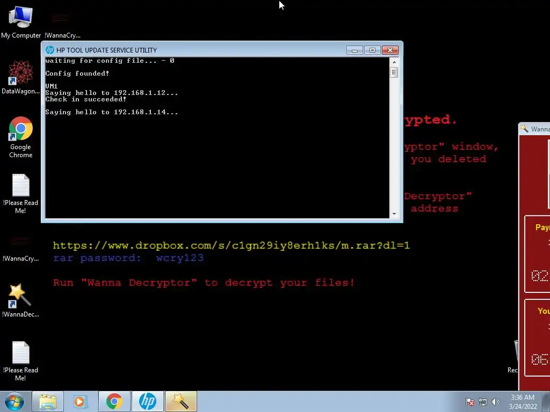Open the !WannaDec wand shortcut icon
Screen dimensions: 550x412
21,300
